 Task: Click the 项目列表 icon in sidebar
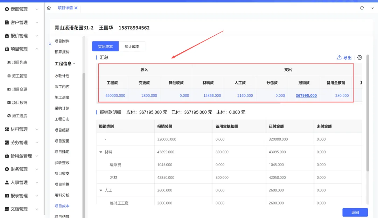coord(9,62)
